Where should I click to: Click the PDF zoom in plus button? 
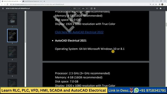point(87,8)
